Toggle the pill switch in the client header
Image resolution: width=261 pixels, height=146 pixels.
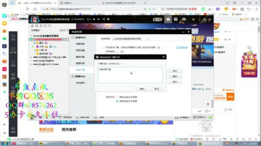[x=157, y=20]
